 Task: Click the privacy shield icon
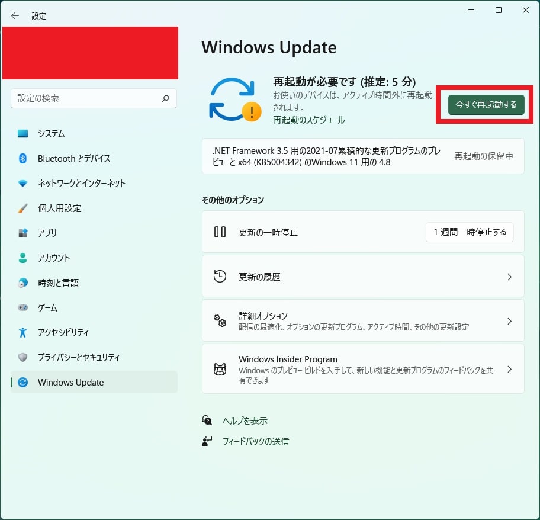coord(22,357)
